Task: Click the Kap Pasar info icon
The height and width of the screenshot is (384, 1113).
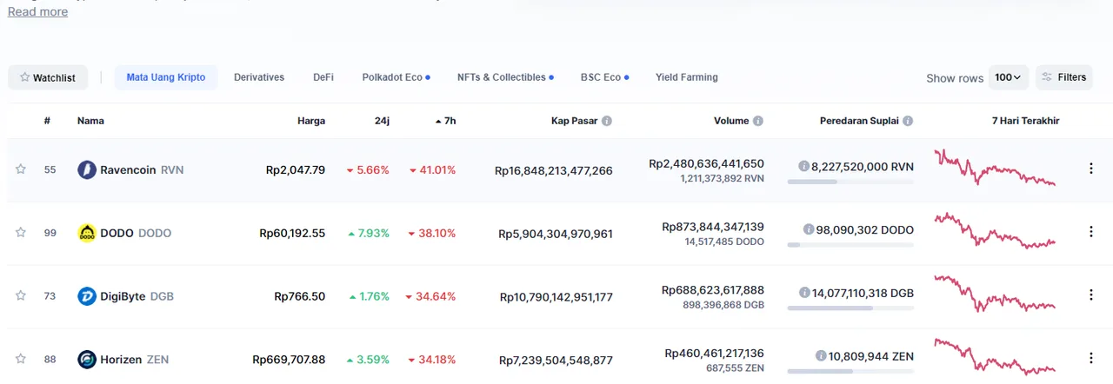Action: pos(607,121)
